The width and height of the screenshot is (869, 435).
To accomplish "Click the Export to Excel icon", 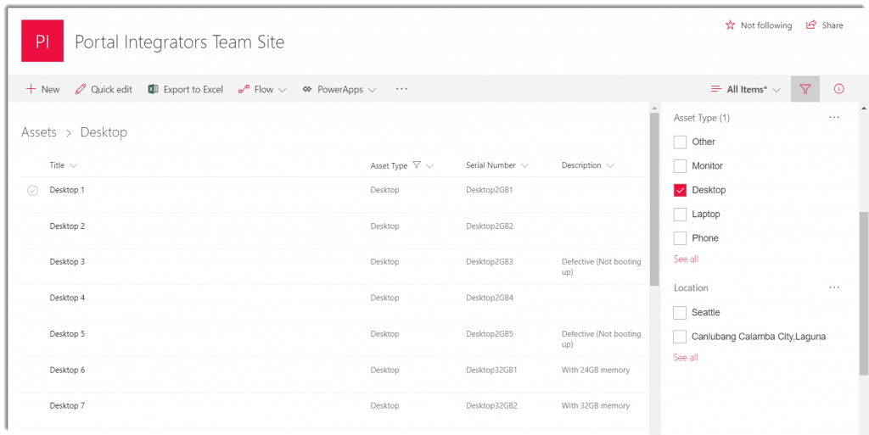I will (154, 89).
